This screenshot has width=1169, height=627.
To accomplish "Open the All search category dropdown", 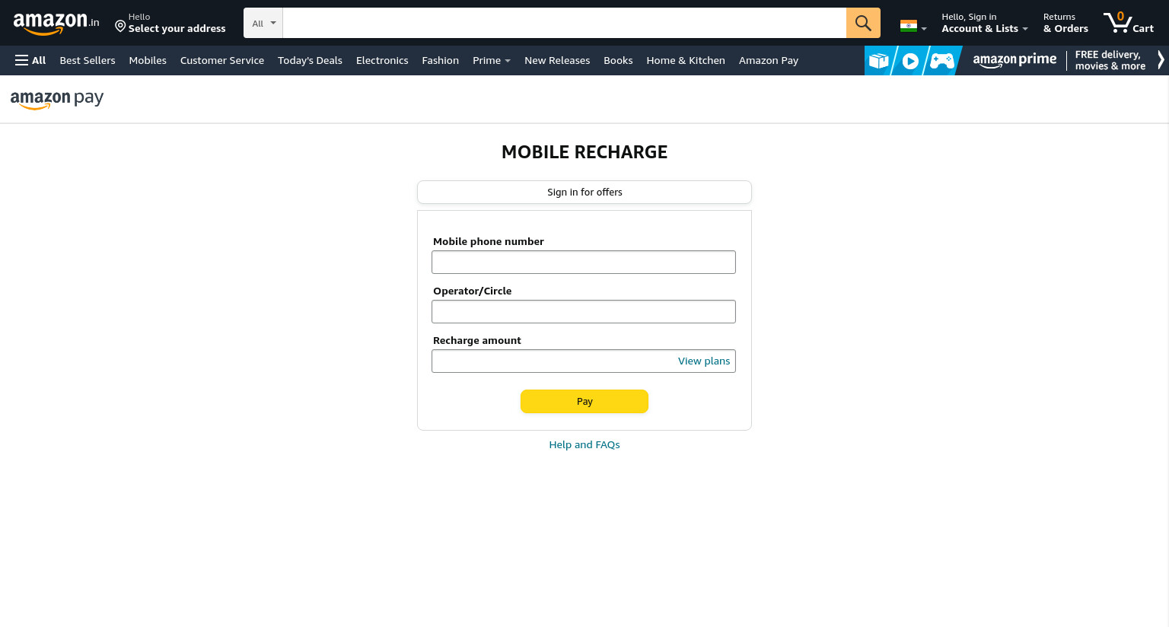I will (263, 23).
